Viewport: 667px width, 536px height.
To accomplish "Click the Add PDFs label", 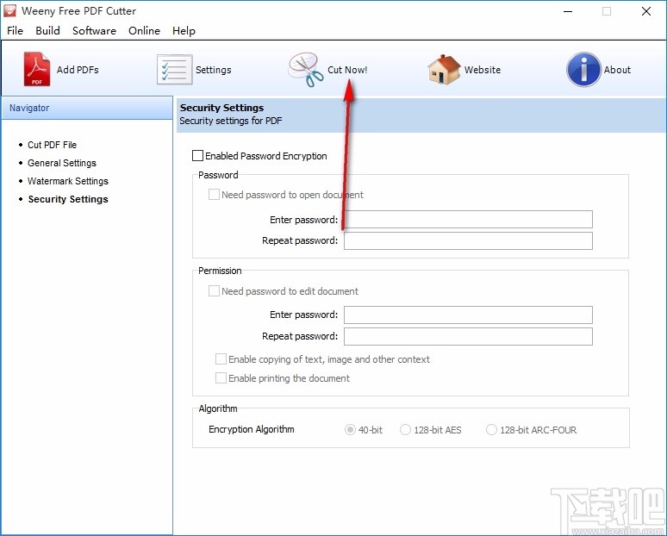I will click(x=78, y=70).
